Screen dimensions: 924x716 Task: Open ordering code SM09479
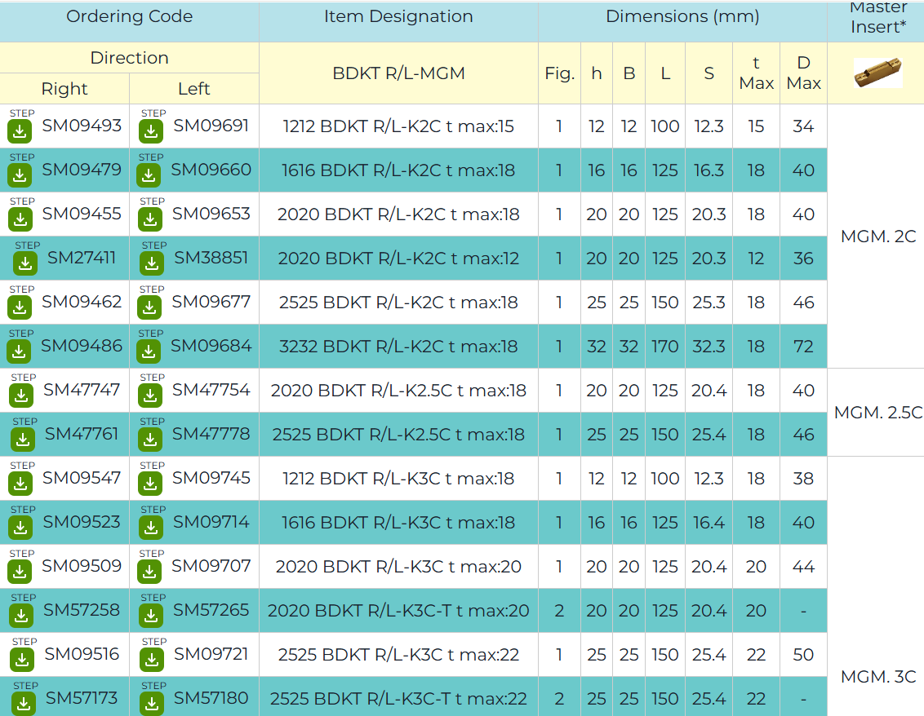tap(82, 170)
